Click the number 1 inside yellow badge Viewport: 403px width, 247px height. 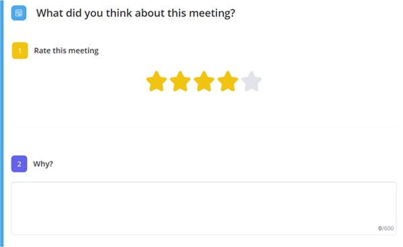(x=19, y=51)
